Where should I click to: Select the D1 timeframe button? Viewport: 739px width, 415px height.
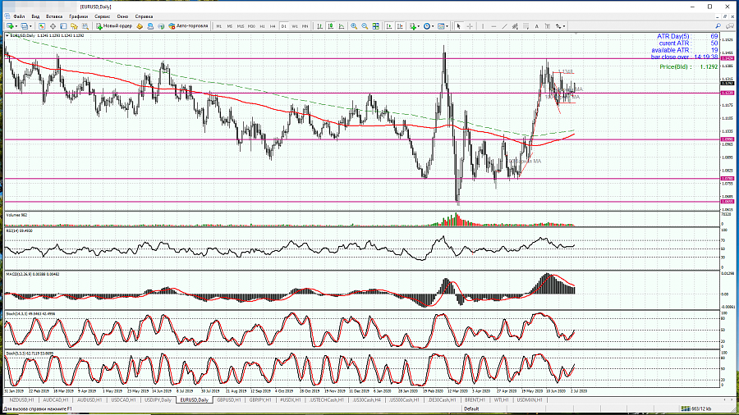(x=284, y=26)
